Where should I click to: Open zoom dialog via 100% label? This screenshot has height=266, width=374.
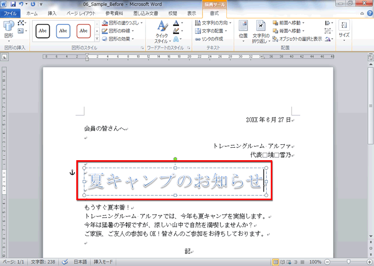coord(315,262)
